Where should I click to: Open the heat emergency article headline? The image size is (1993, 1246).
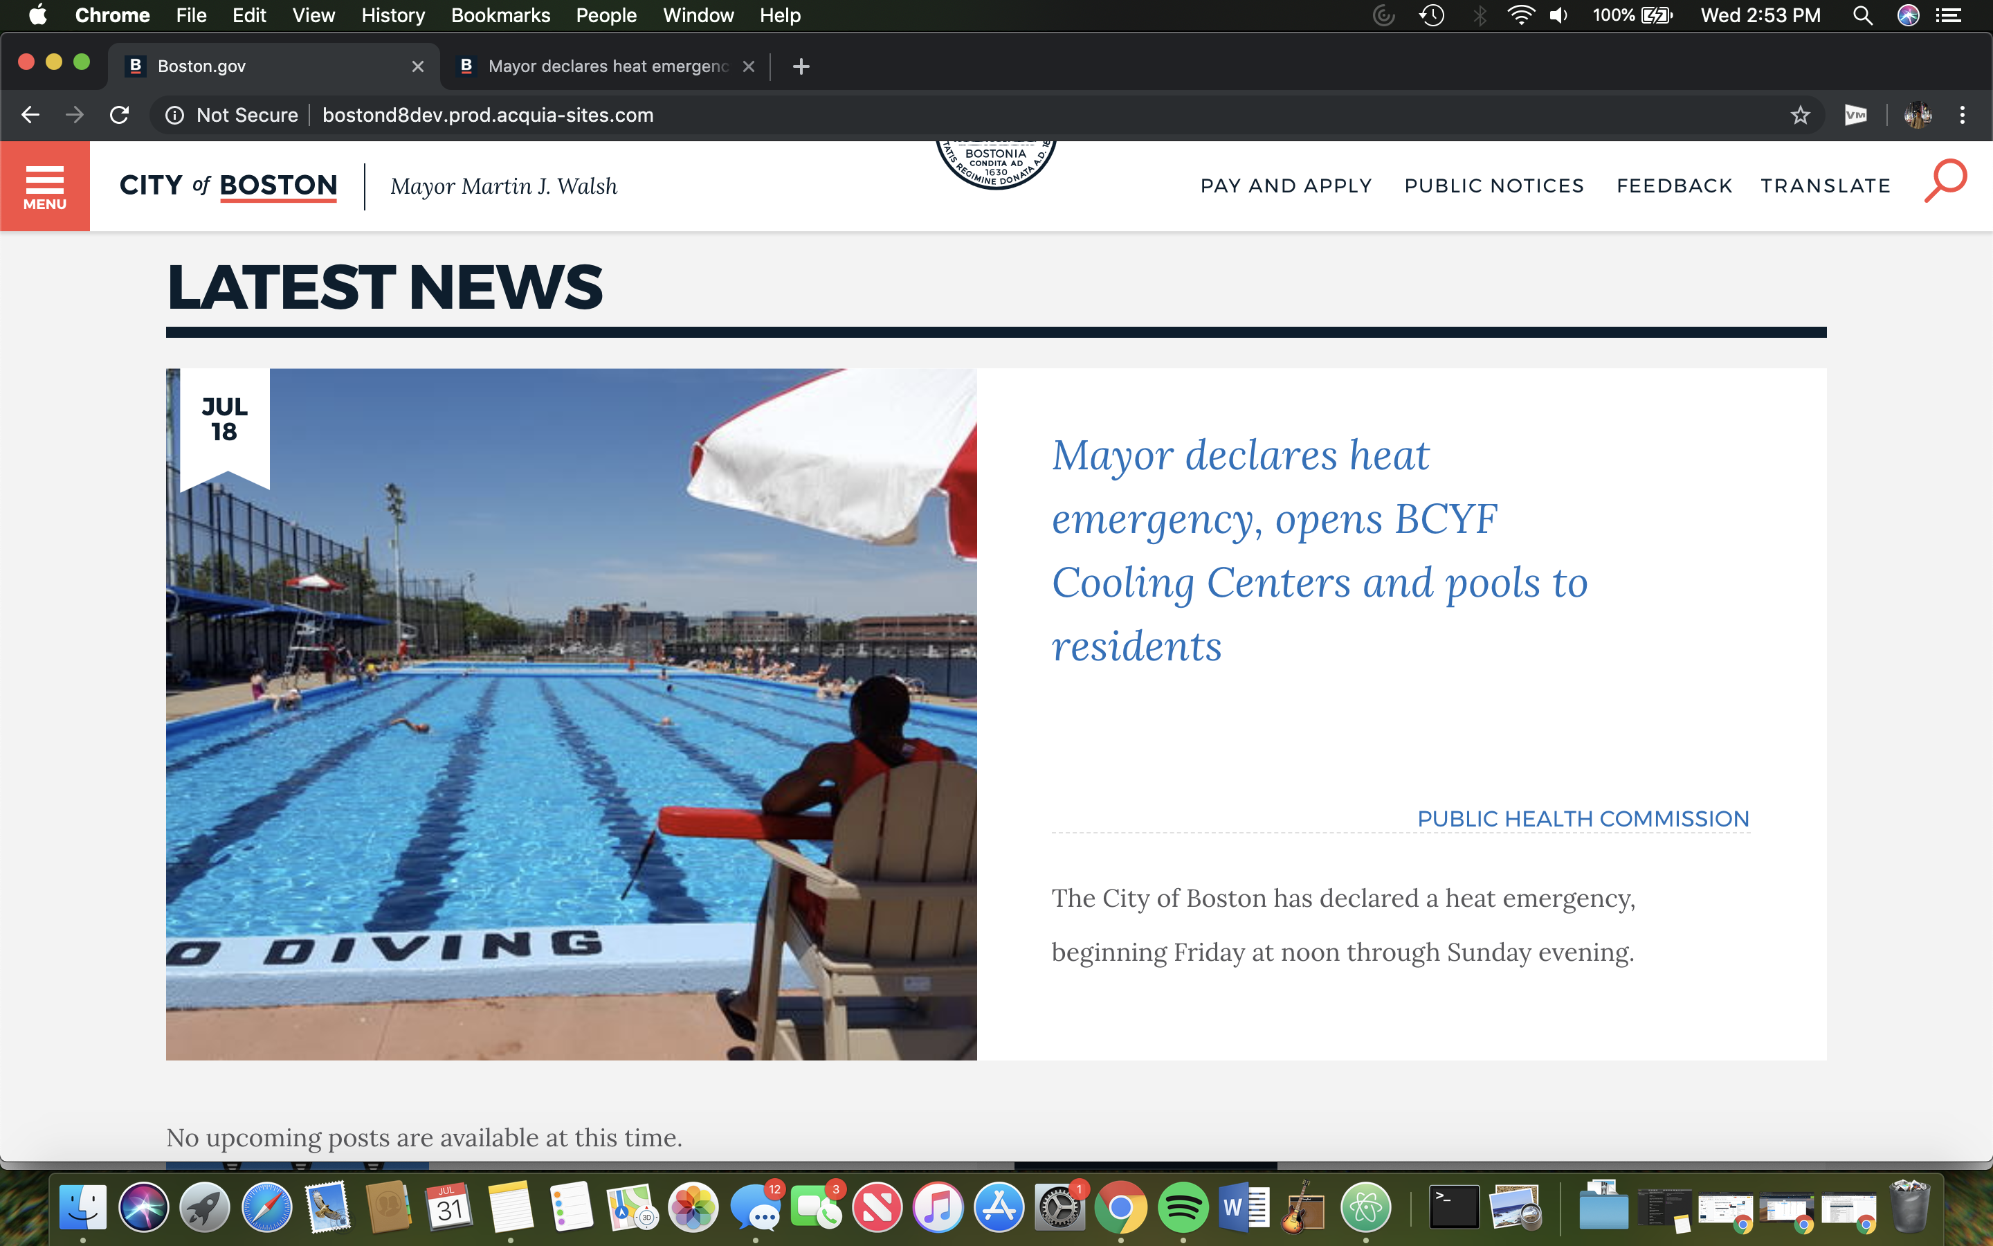tap(1318, 550)
